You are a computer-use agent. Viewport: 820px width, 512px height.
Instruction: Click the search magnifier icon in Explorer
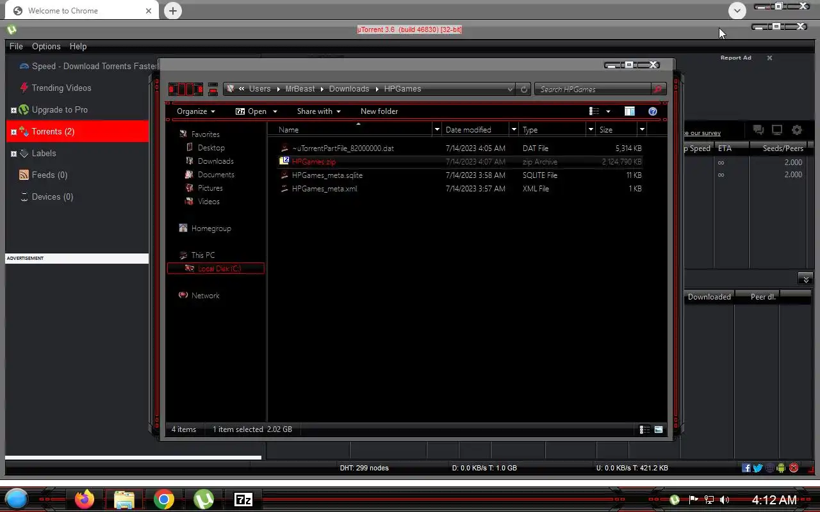pos(658,89)
